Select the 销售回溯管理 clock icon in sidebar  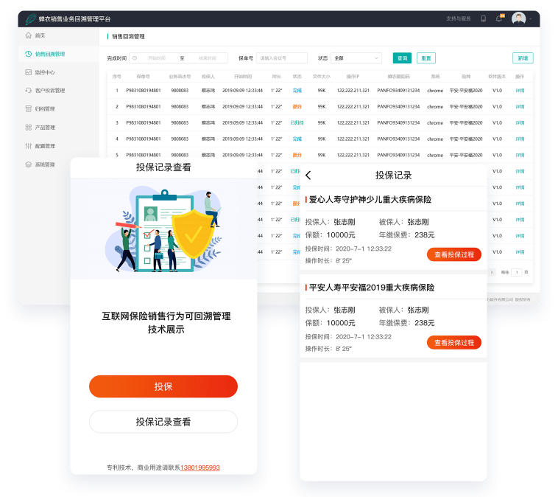click(29, 54)
